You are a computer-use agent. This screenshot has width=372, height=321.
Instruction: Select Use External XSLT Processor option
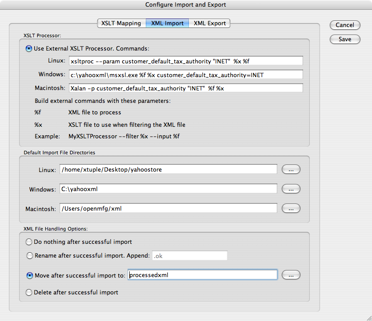coord(29,48)
